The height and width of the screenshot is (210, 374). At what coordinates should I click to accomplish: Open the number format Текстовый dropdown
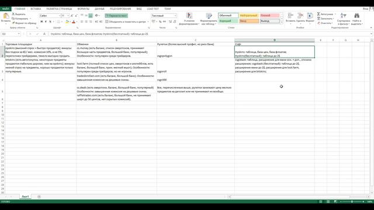coord(175,16)
